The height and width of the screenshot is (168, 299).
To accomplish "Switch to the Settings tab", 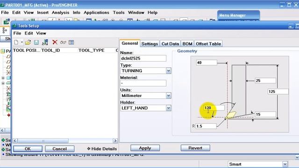I will (149, 44).
